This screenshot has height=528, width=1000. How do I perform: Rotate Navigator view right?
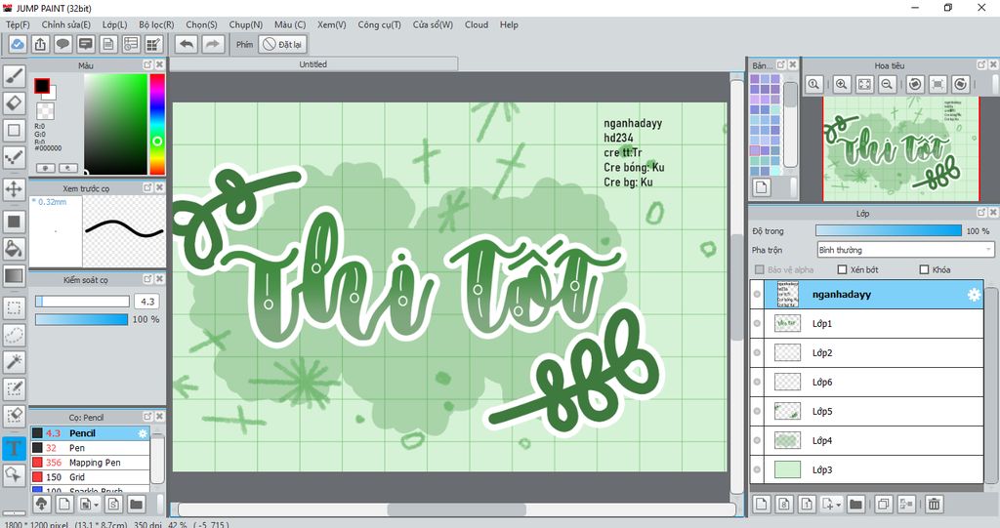(961, 84)
